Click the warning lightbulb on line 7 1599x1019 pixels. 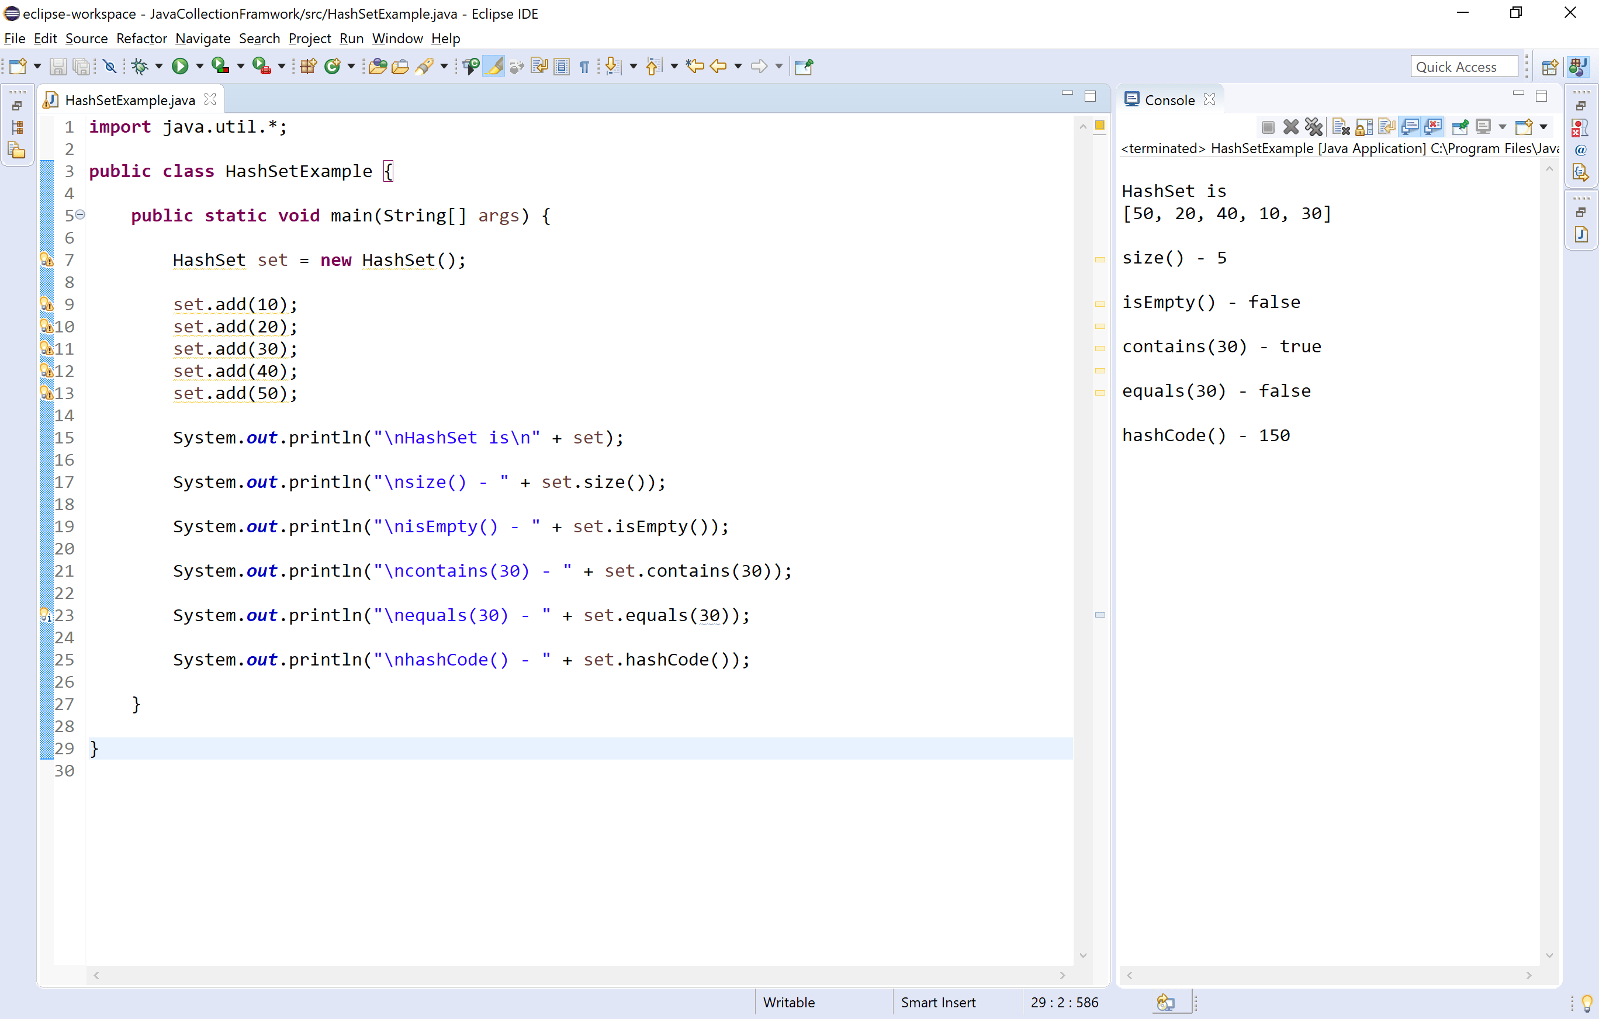47,259
